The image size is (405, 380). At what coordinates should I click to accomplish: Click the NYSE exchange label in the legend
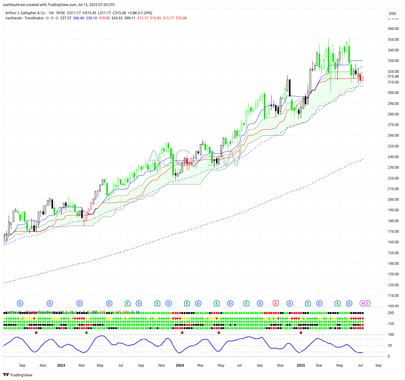[x=61, y=13]
